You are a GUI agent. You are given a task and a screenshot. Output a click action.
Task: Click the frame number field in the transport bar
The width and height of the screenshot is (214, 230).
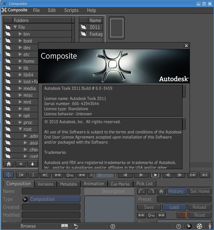click(x=105, y=175)
